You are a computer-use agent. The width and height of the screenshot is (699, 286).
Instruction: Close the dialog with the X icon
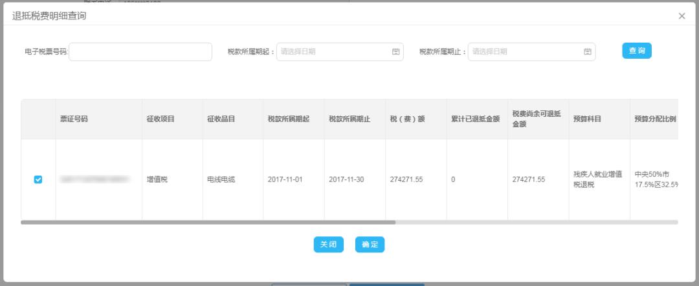pyautogui.click(x=682, y=16)
